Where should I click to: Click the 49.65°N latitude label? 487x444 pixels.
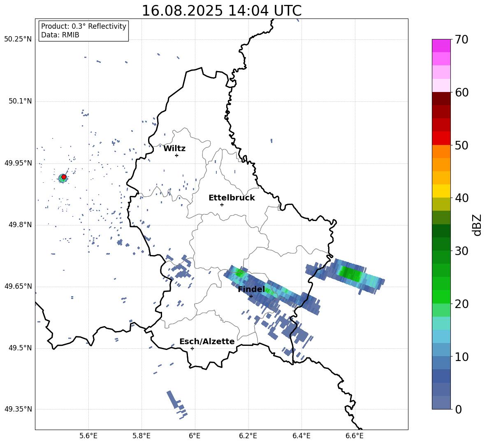click(x=18, y=286)
